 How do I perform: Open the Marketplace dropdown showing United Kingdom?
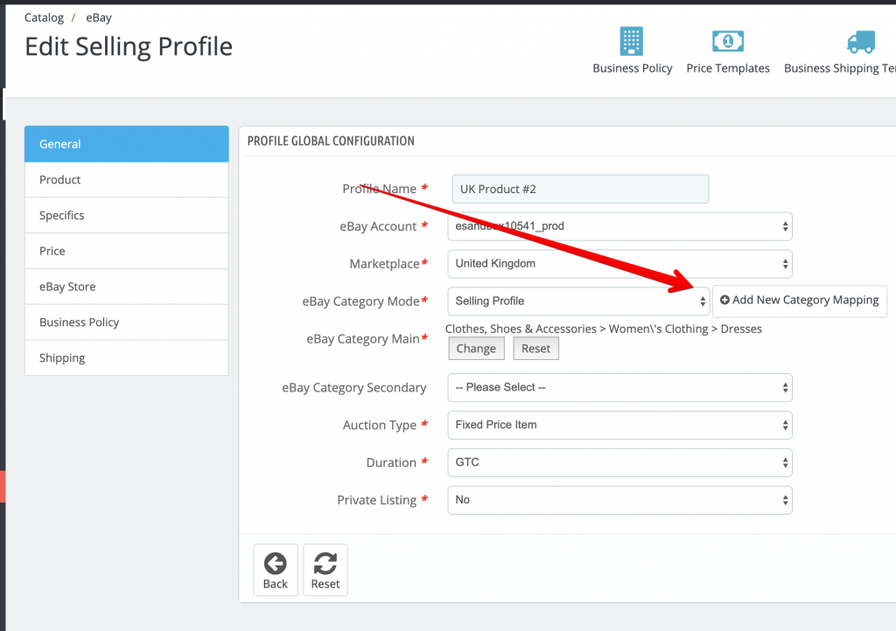pyautogui.click(x=619, y=264)
